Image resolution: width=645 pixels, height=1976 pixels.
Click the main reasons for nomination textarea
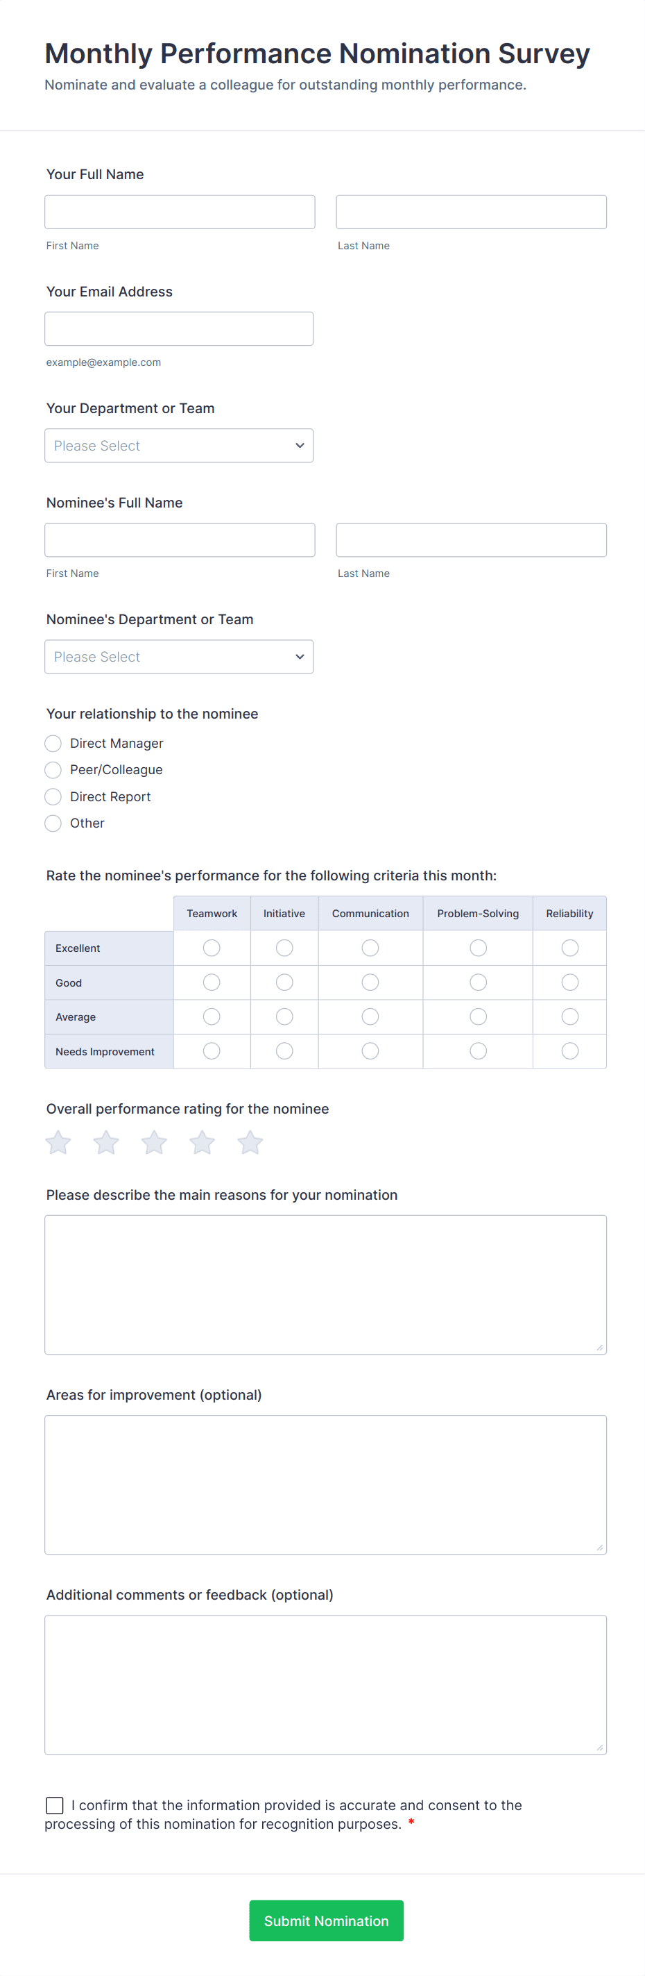tap(325, 1284)
